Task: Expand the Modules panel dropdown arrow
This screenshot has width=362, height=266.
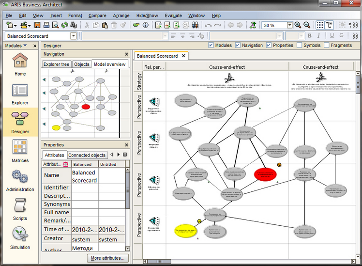Action: point(25,46)
